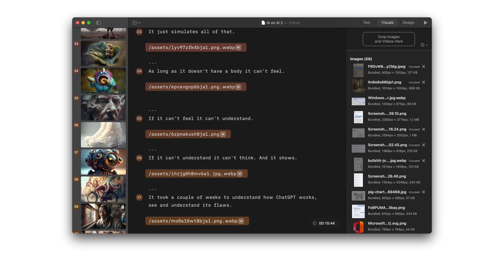The height and width of the screenshot is (261, 504).
Task: Click the clock icon beside the timer
Action: (315, 223)
